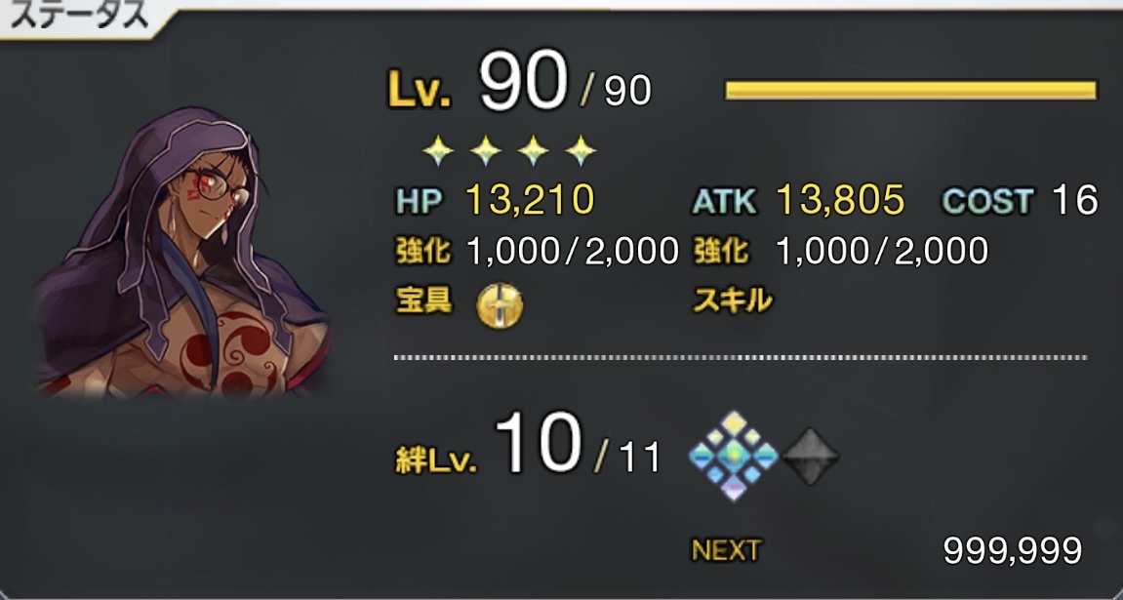
Task: Click the second rarity star
Action: click(x=486, y=151)
